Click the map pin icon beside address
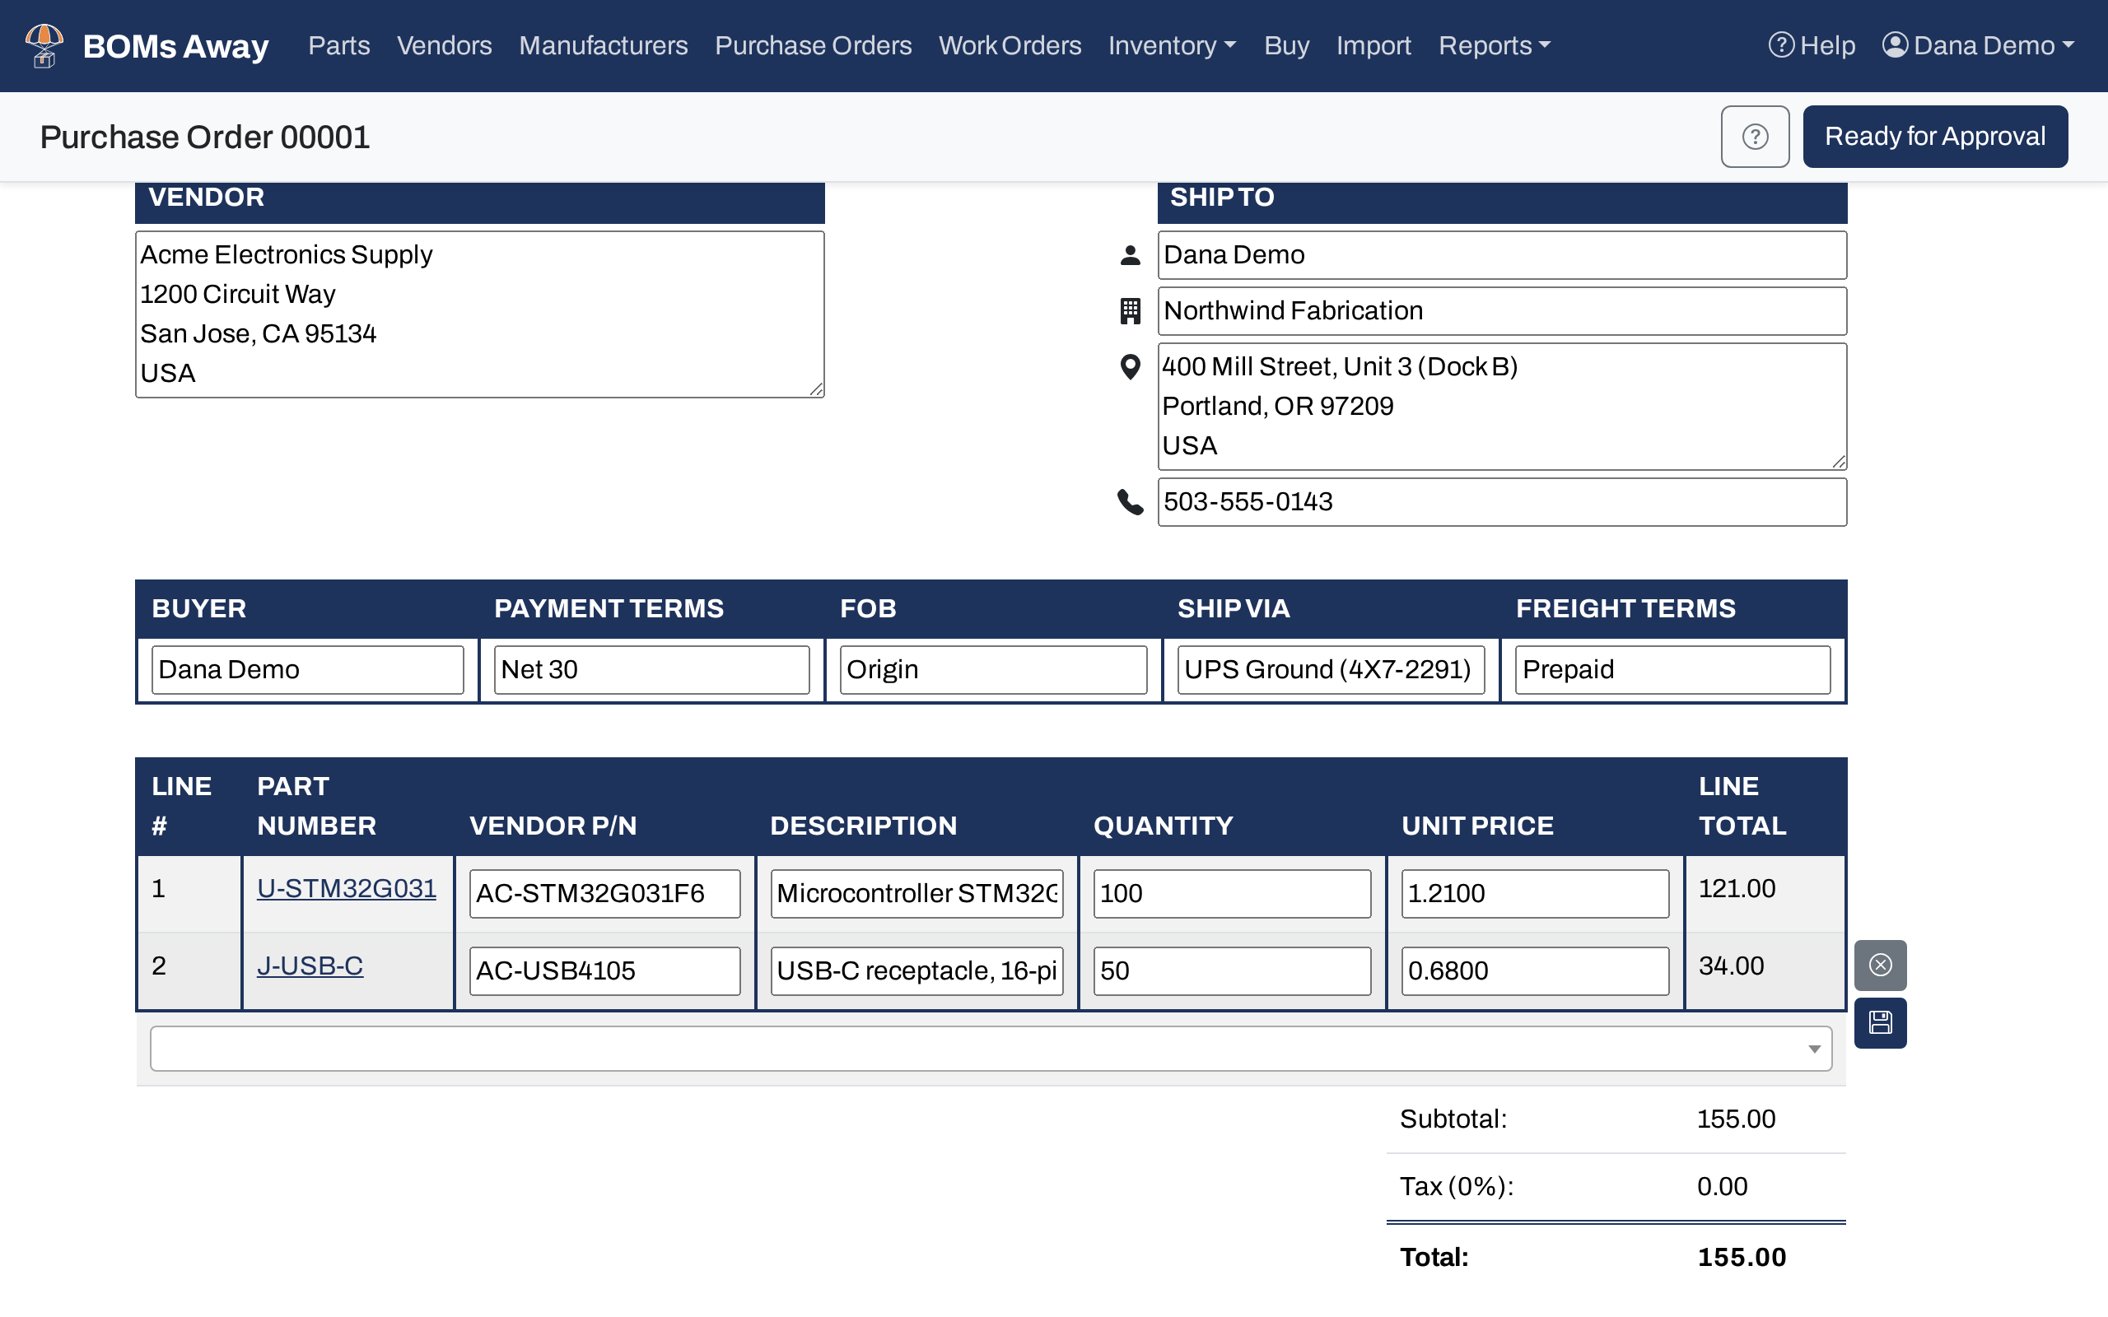The image size is (2108, 1317). 1130,367
